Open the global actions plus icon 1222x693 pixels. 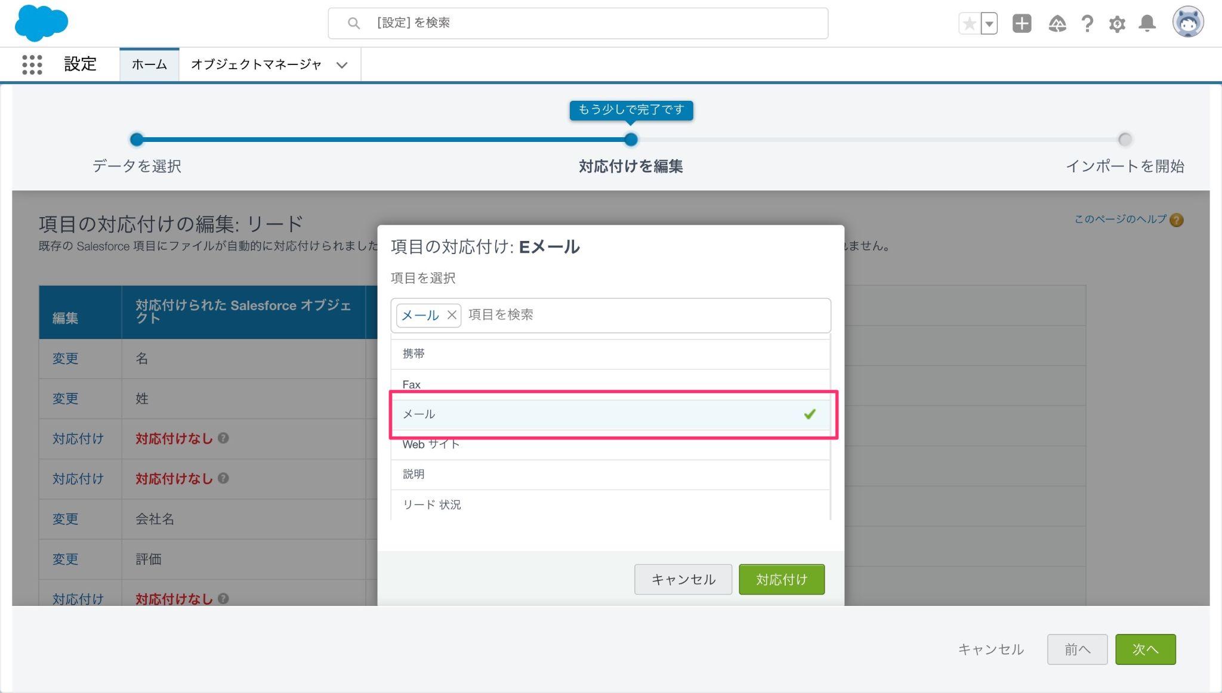1022,24
